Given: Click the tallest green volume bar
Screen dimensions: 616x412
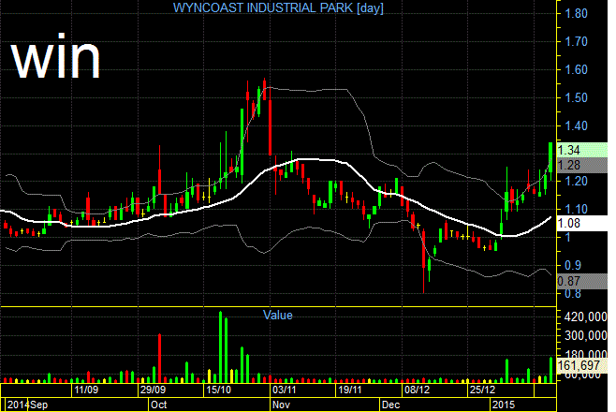Looking at the screenshot, I should point(220,346).
